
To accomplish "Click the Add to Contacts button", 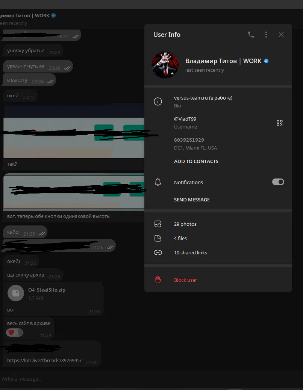I will [196, 161].
